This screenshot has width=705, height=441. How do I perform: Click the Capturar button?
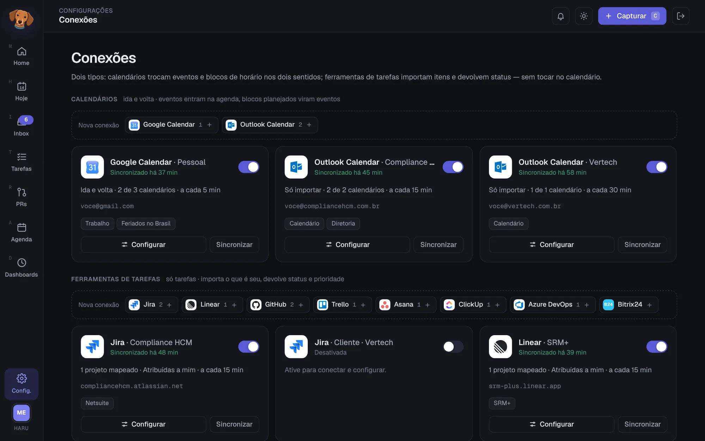[632, 16]
